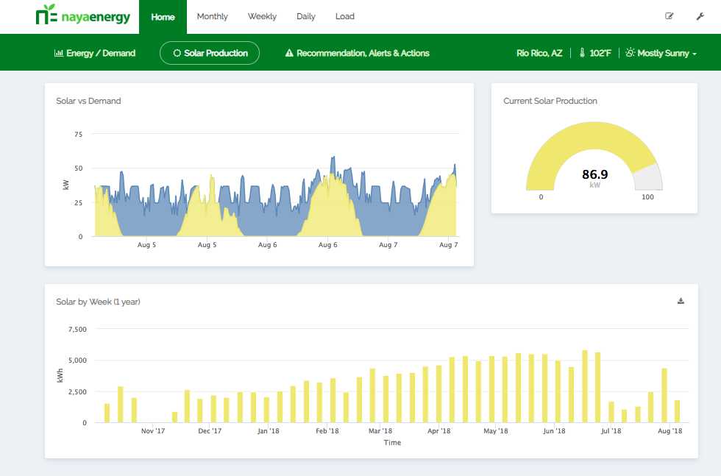Click the warning triangle alerts icon
Viewport: 721px width, 476px height.
click(289, 54)
